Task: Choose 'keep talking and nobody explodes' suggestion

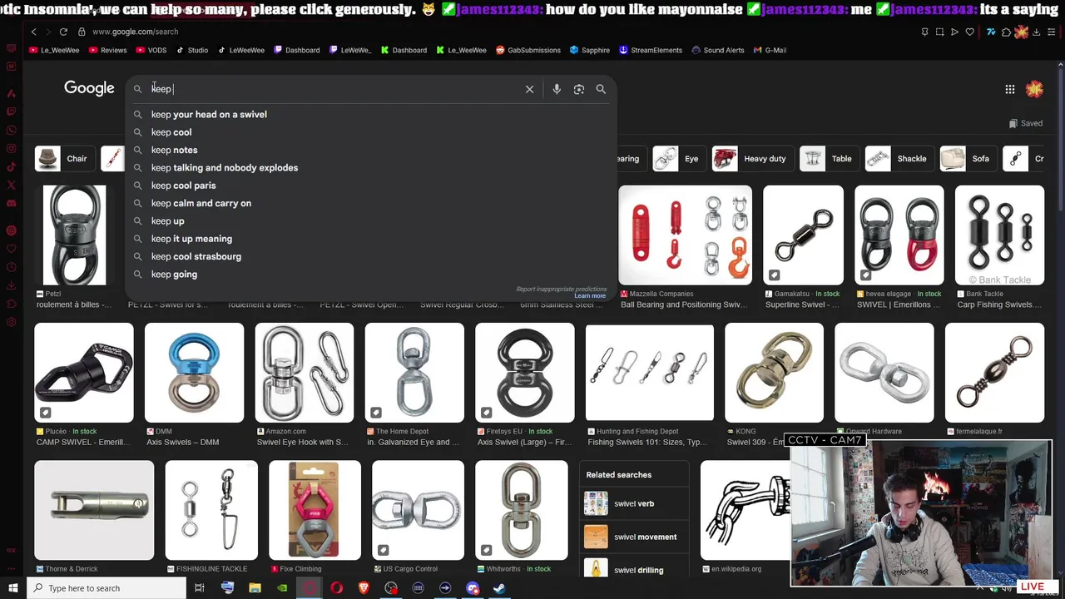Action: coord(371,168)
